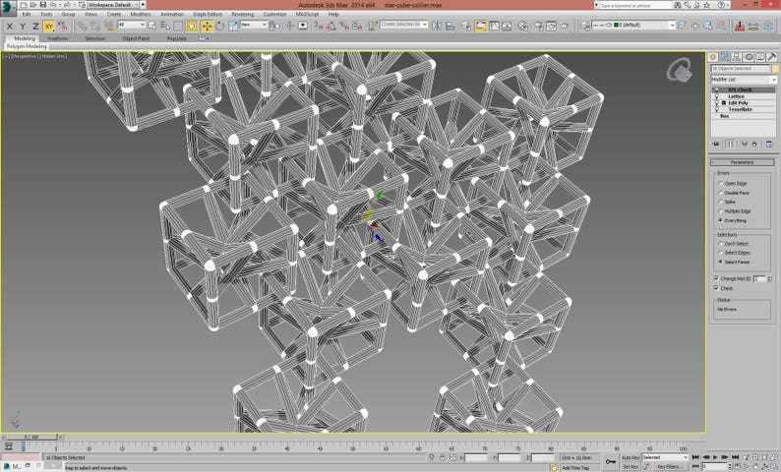Viewport: 781px width, 472px height.
Task: Restrict transform to X axis
Action: point(10,26)
